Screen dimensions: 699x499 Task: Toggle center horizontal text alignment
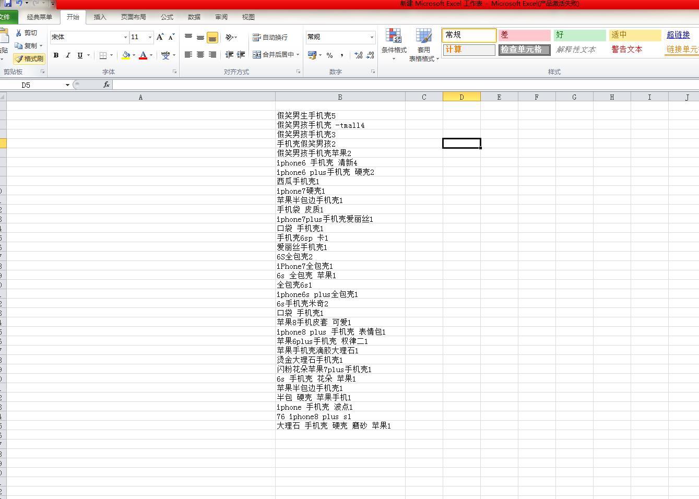click(200, 55)
